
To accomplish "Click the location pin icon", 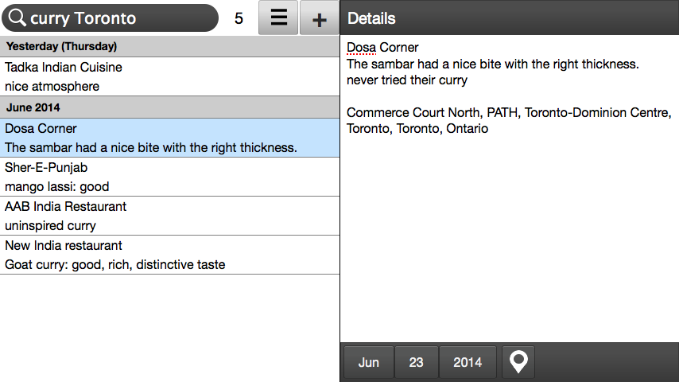I will (x=518, y=362).
